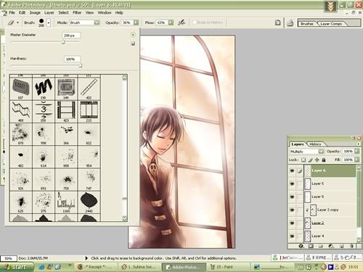Select the stamp frame brush 149

(x=66, y=88)
